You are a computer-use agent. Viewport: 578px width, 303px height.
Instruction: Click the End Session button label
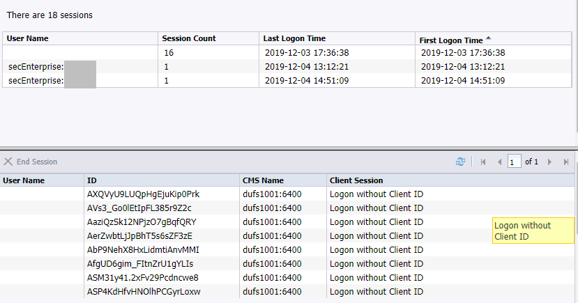pos(37,162)
